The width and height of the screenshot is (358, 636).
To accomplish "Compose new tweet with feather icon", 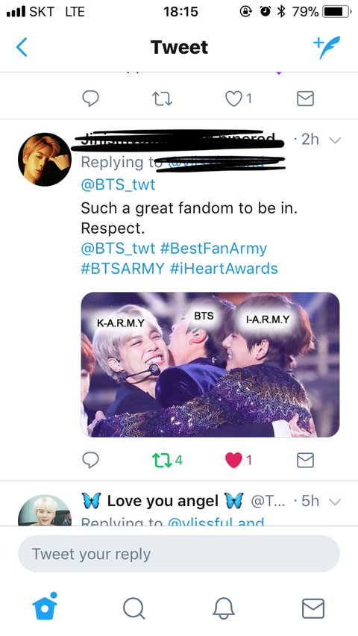I will (x=327, y=48).
